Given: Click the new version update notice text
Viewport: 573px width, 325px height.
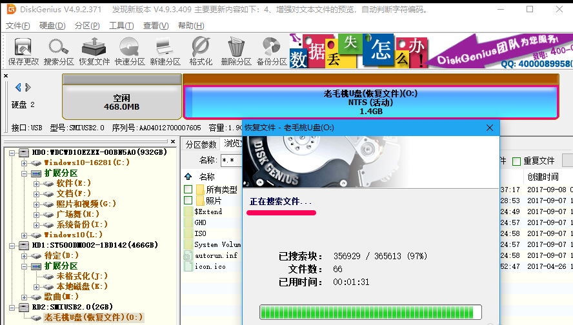Looking at the screenshot, I should 270,10.
